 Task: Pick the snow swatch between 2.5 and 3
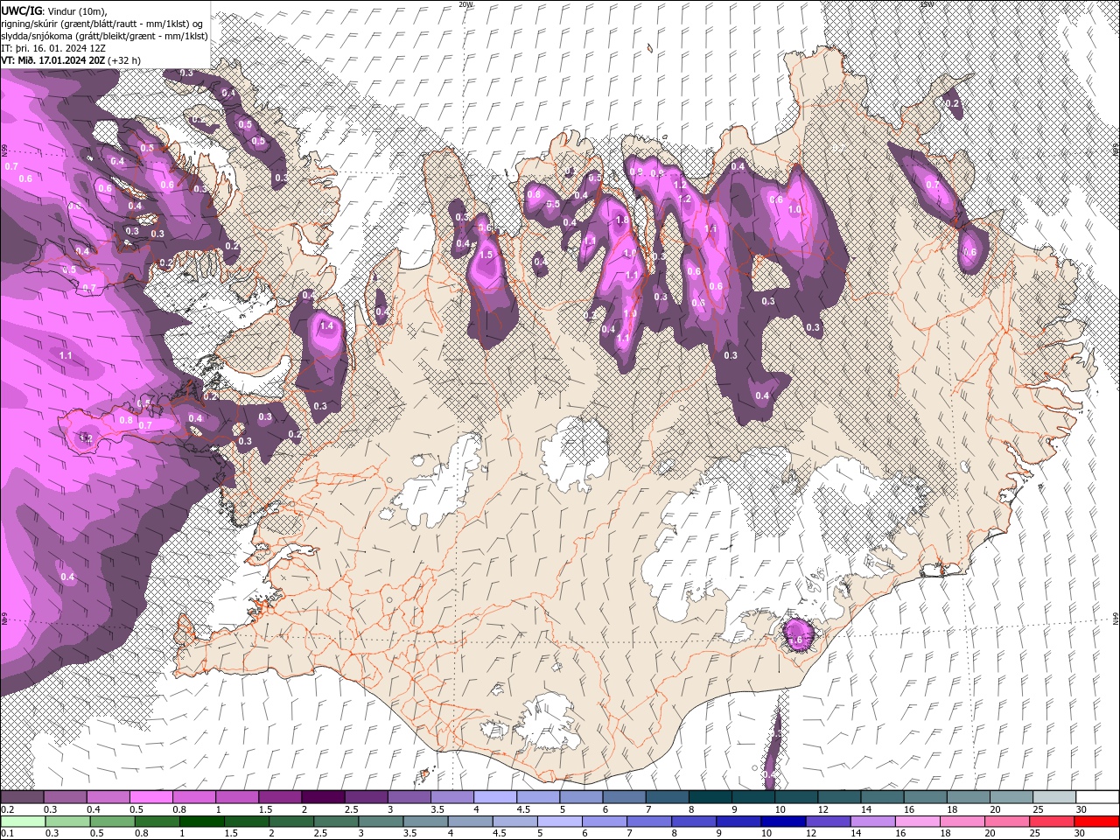pos(366,797)
